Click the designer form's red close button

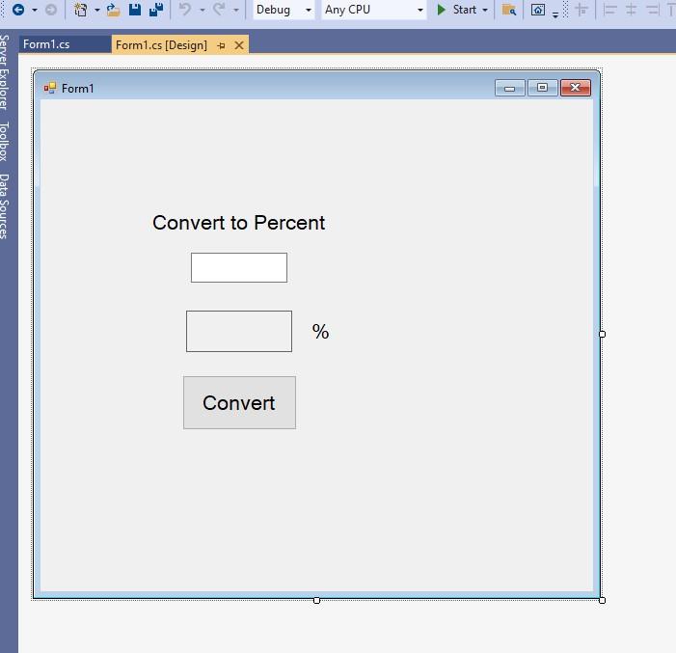pos(576,88)
